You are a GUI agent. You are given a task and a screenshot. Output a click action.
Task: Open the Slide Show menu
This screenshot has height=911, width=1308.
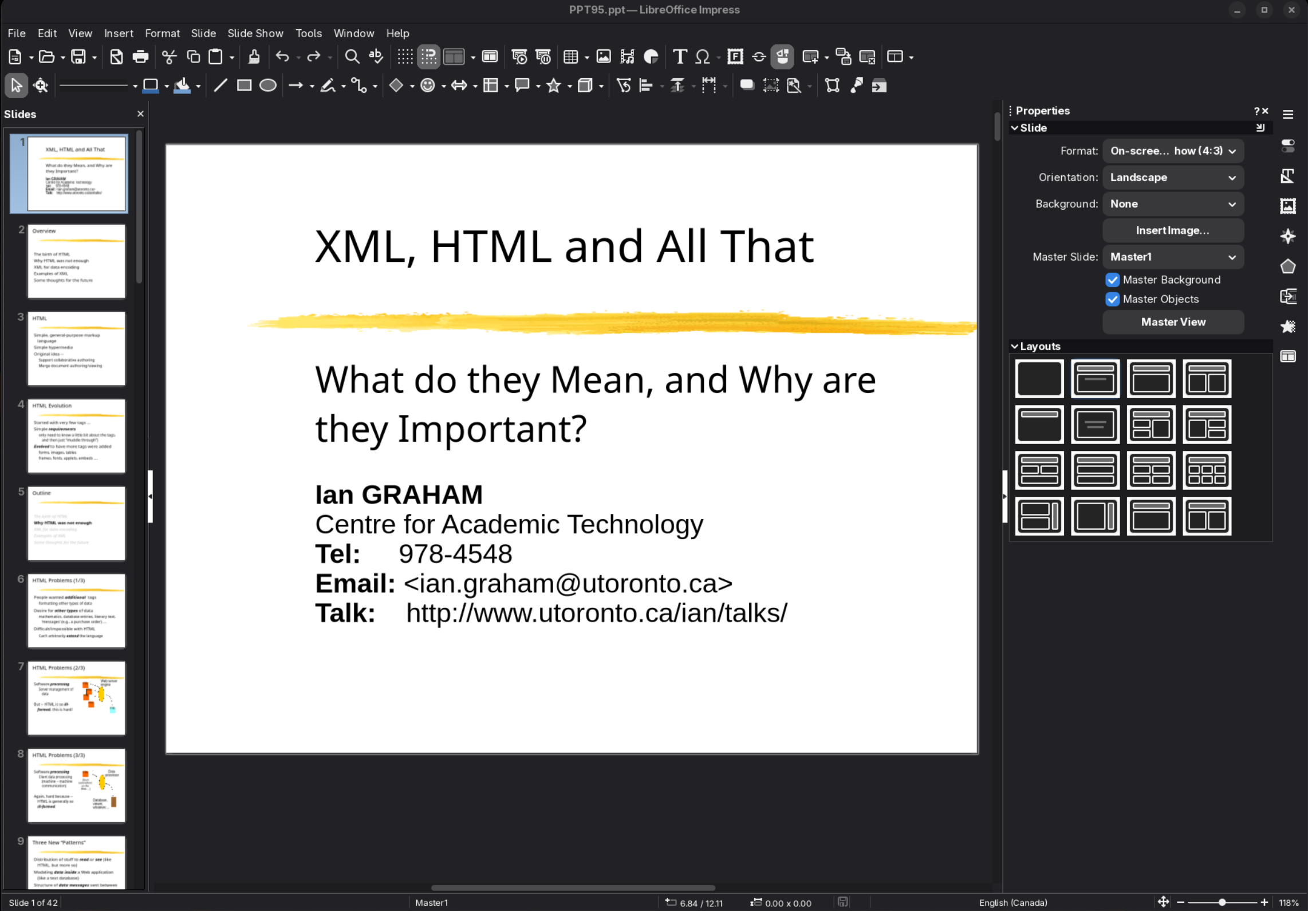click(255, 33)
